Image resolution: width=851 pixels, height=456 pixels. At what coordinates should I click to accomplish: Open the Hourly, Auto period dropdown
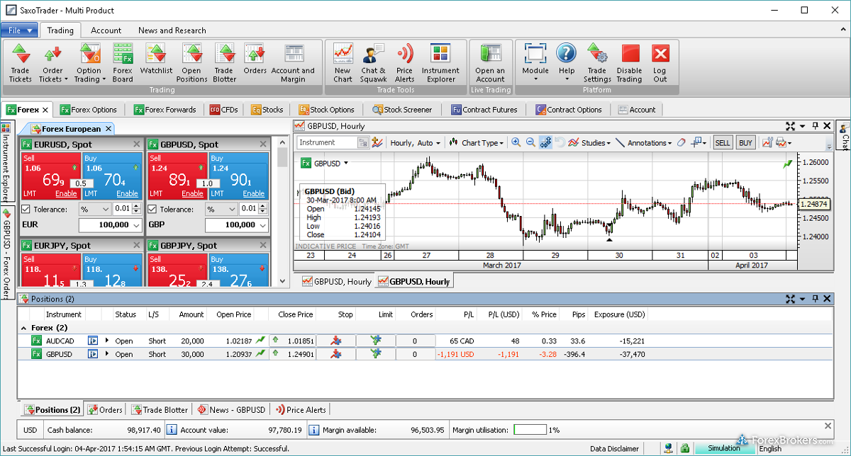pos(415,143)
